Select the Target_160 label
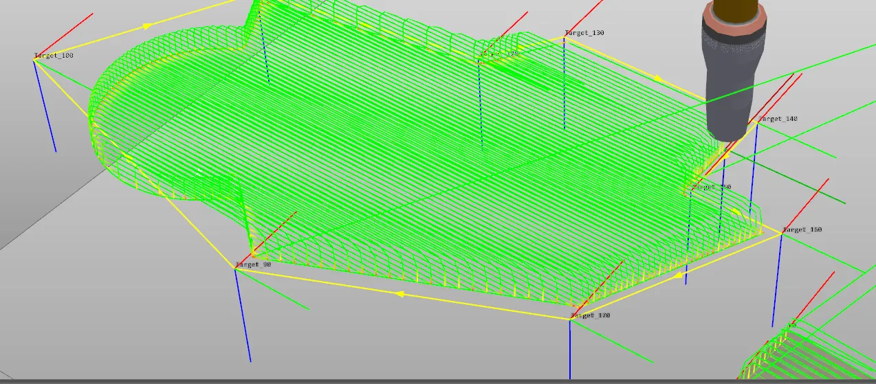Viewport: 876px width, 384px height. click(x=802, y=229)
